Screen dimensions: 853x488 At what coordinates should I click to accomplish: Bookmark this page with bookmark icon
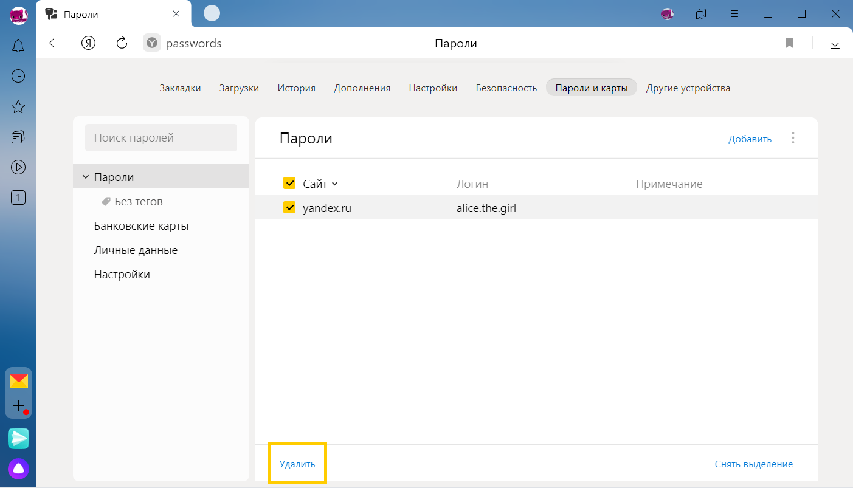coord(789,43)
